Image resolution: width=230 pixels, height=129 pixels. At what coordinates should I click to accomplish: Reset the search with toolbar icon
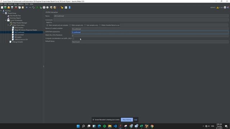[62, 7]
